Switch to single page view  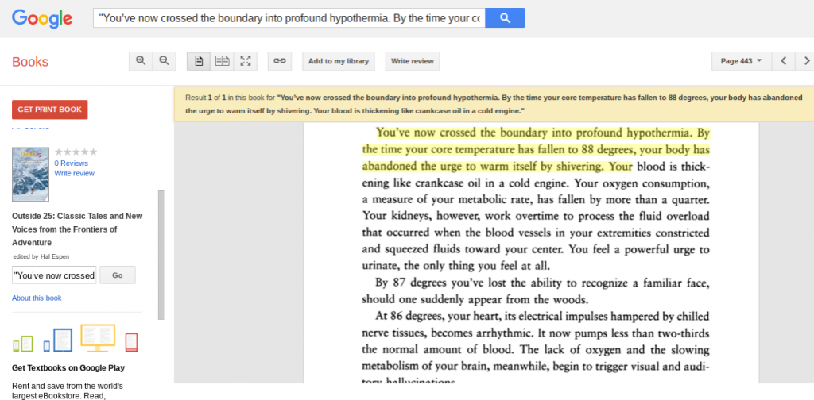pos(199,61)
